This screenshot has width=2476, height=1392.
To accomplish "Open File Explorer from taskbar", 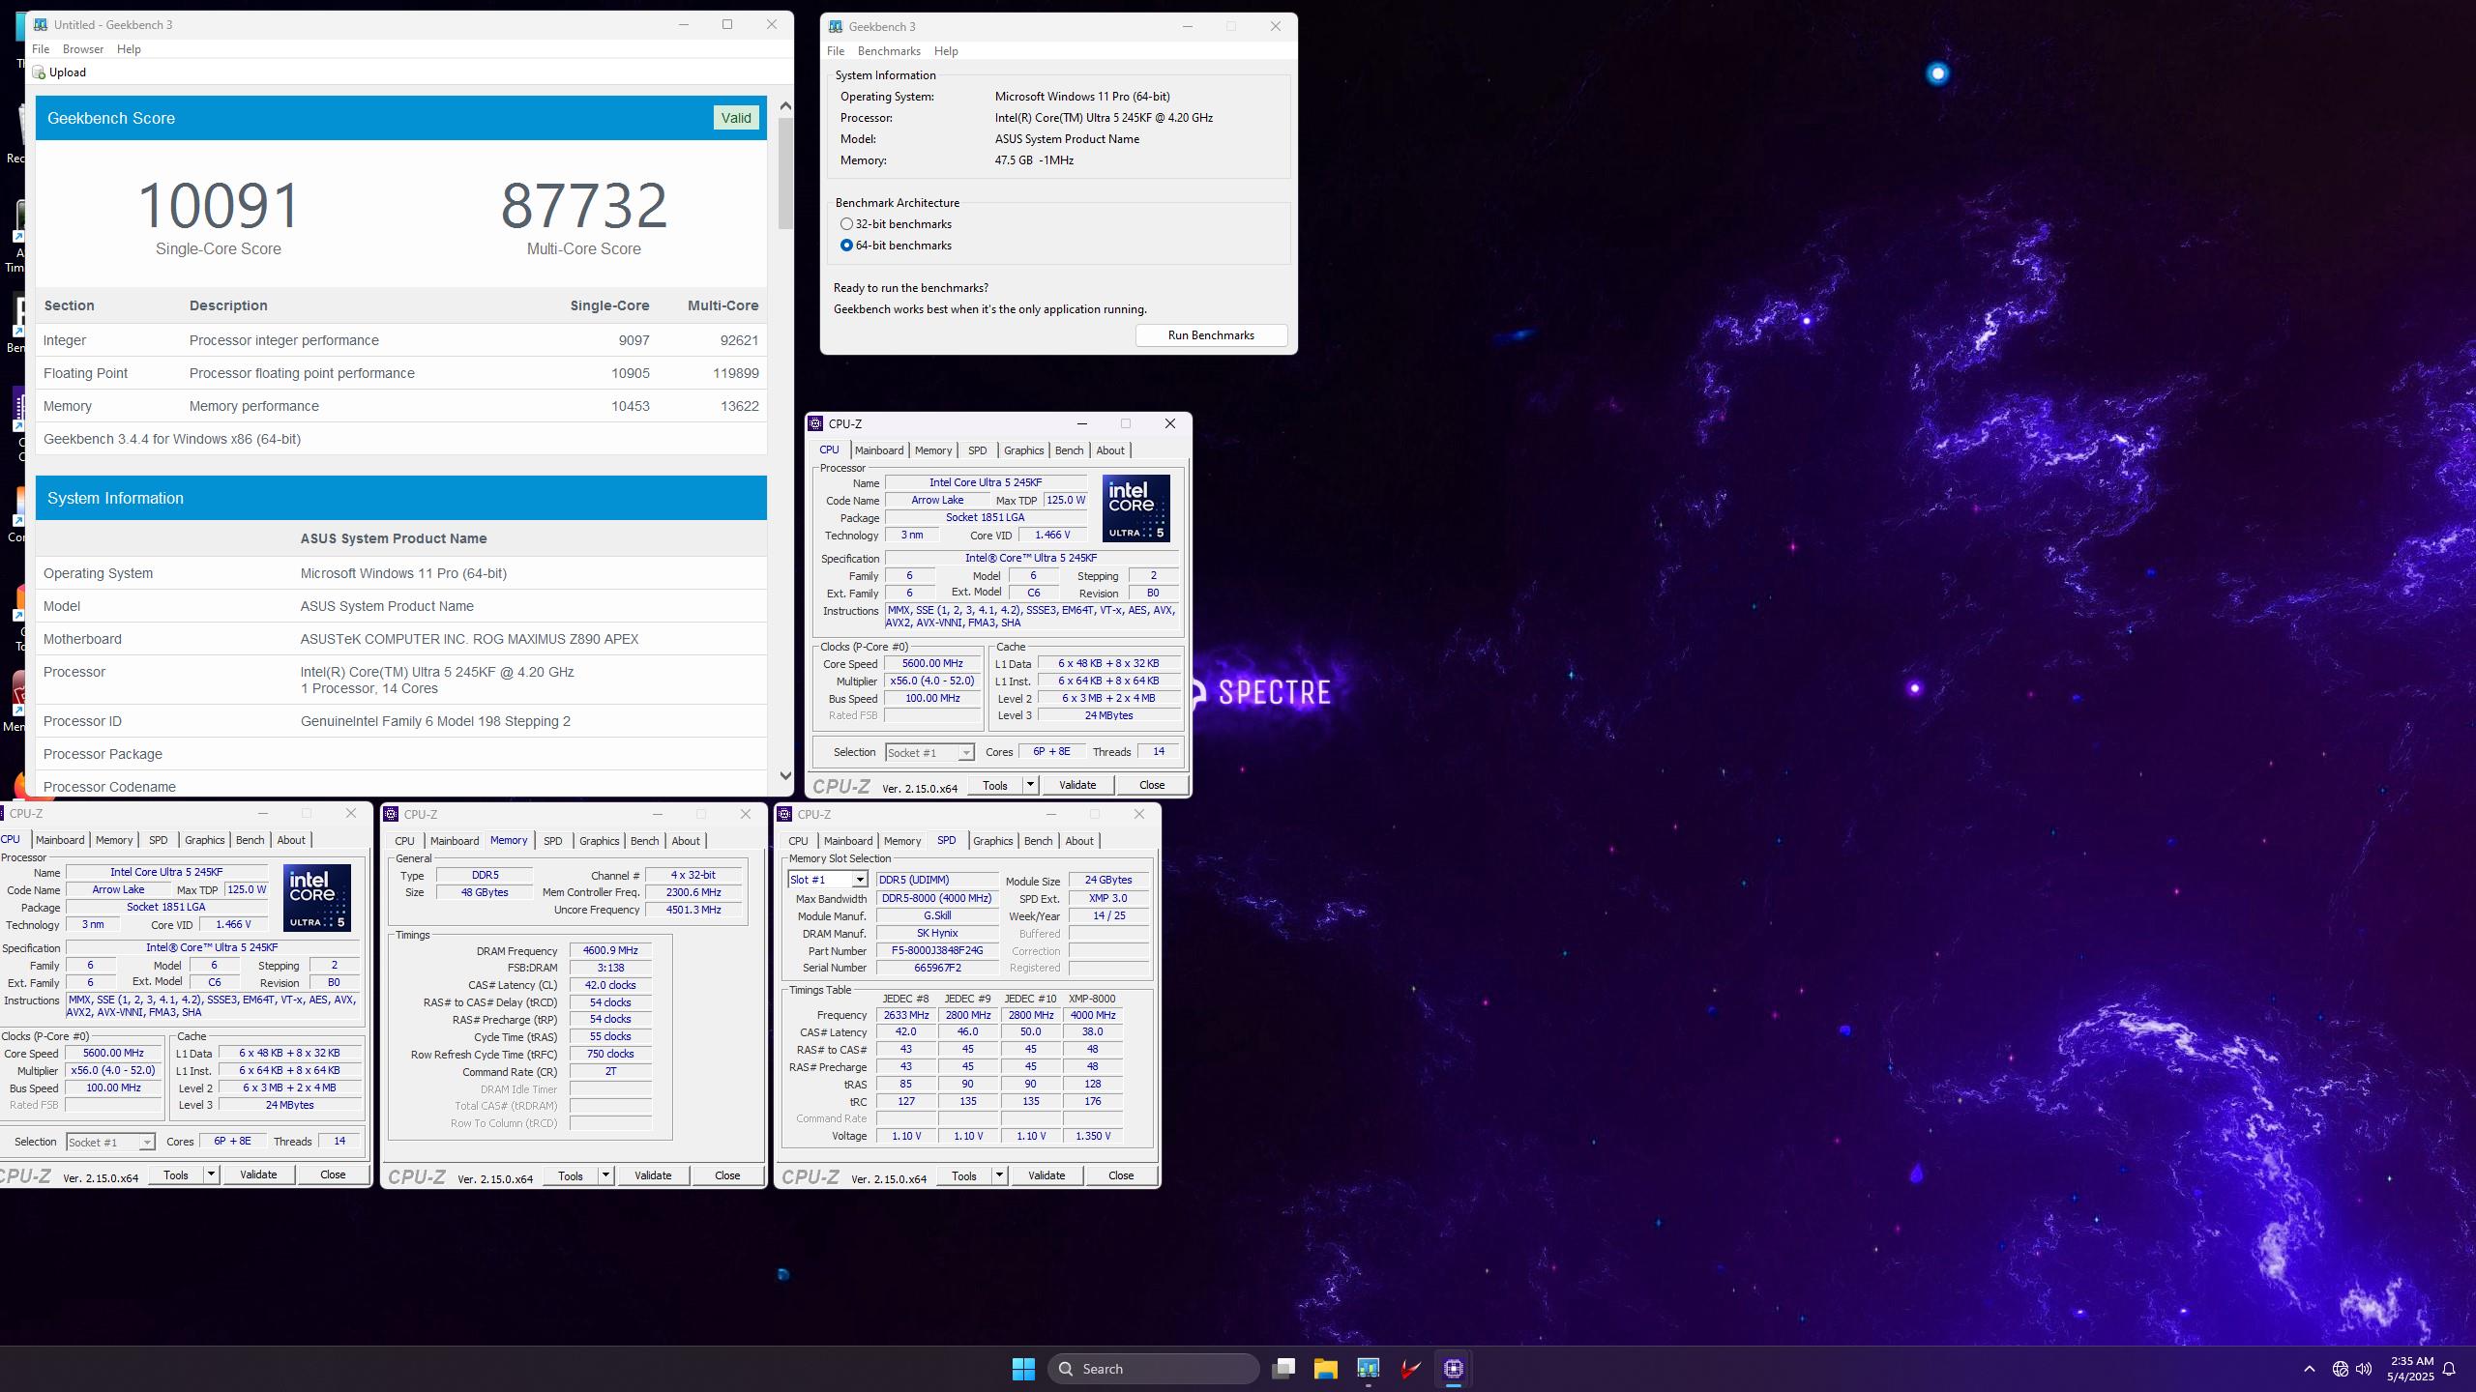I will [x=1325, y=1369].
